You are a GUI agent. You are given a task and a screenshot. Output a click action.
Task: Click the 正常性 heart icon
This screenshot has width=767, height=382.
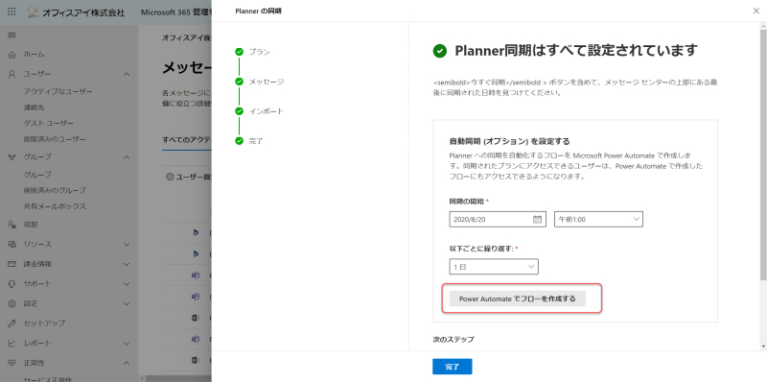coord(12,363)
